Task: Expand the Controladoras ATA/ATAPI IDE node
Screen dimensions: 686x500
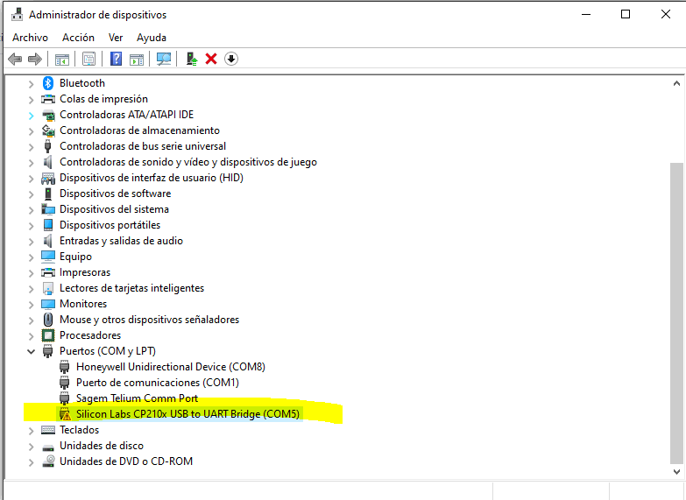Action: [32, 115]
